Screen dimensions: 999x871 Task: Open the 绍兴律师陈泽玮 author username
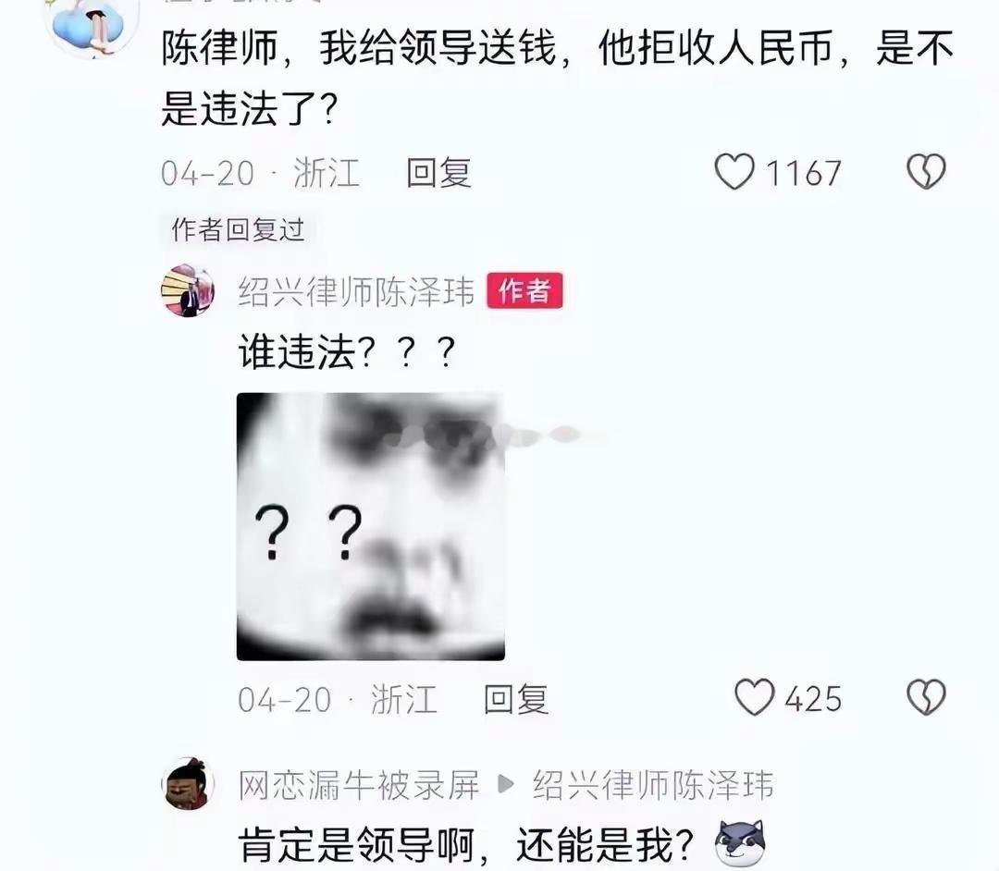pos(357,292)
